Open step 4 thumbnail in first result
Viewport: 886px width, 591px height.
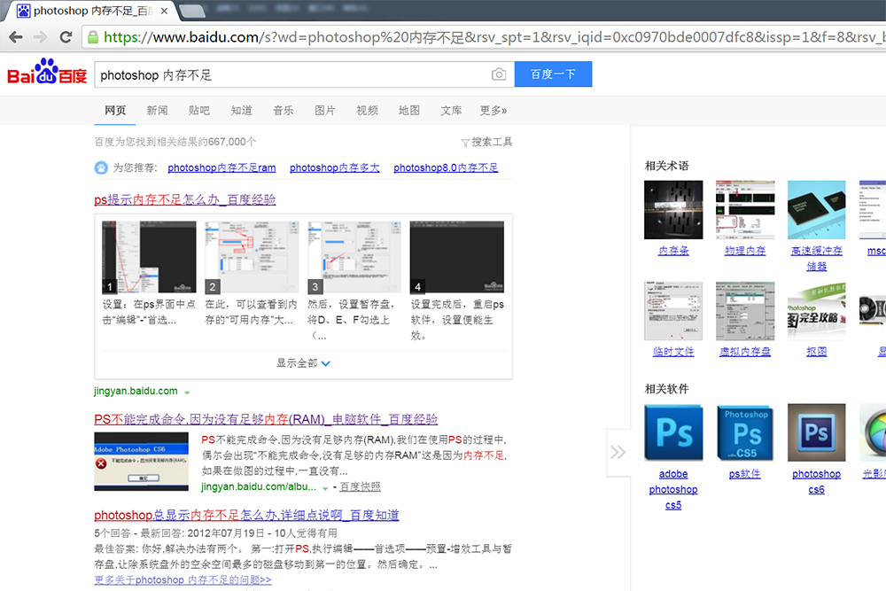coord(456,258)
